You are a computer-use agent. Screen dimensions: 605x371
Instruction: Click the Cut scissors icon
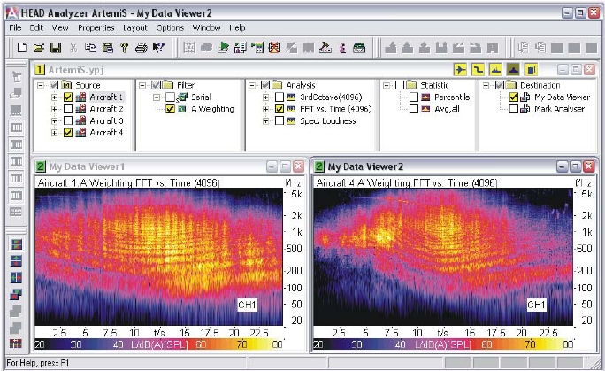pos(73,48)
